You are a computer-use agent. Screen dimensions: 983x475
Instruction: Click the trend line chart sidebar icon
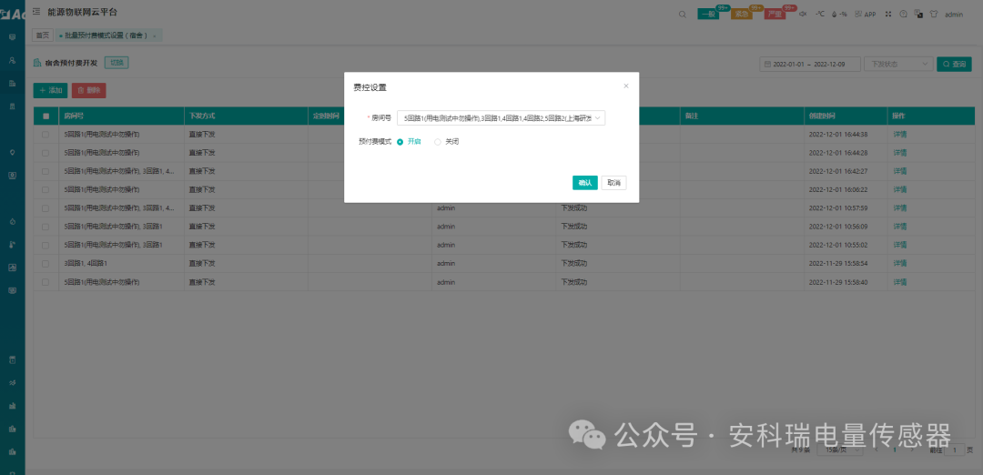coord(12,382)
